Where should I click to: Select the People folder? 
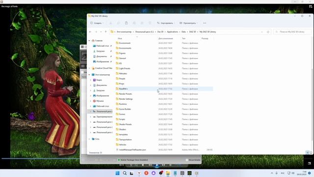coord(122,79)
